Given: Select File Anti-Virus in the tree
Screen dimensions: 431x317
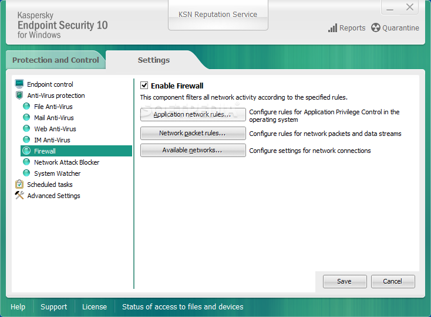Looking at the screenshot, I should [53, 107].
